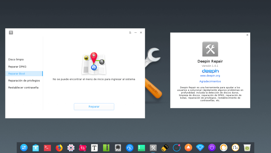
Task: Open the File Manager dock icon
Action: pyautogui.click(x=36, y=148)
